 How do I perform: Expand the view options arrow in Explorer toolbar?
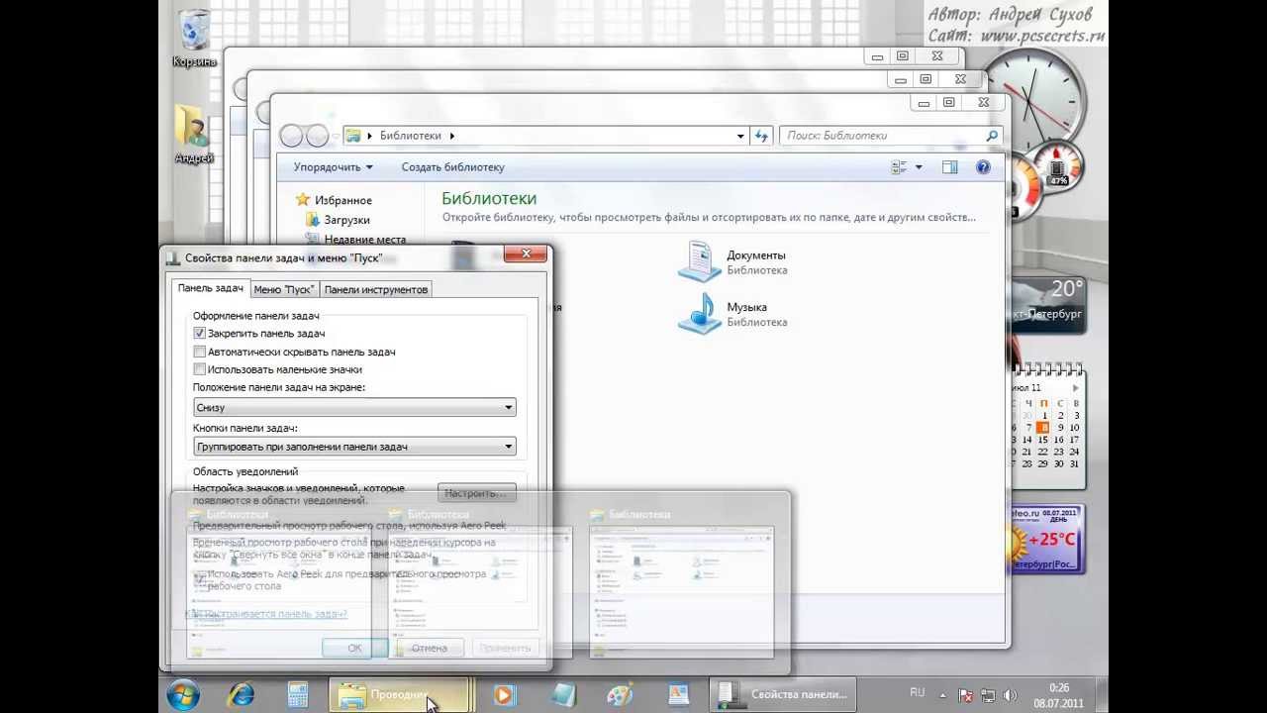click(919, 167)
